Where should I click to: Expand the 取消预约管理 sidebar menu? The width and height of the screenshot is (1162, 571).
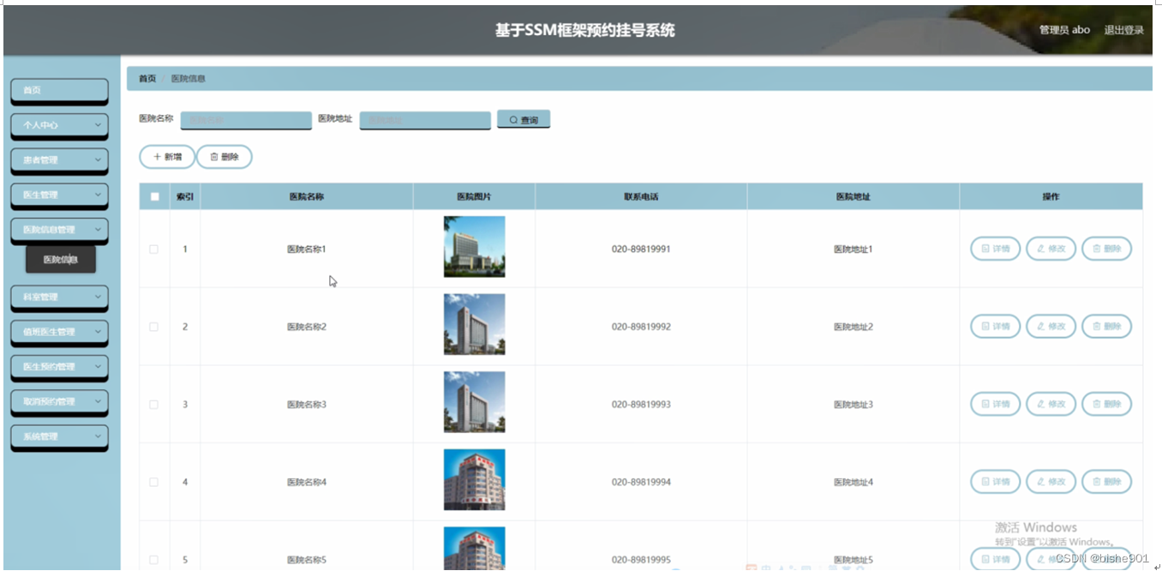59,401
